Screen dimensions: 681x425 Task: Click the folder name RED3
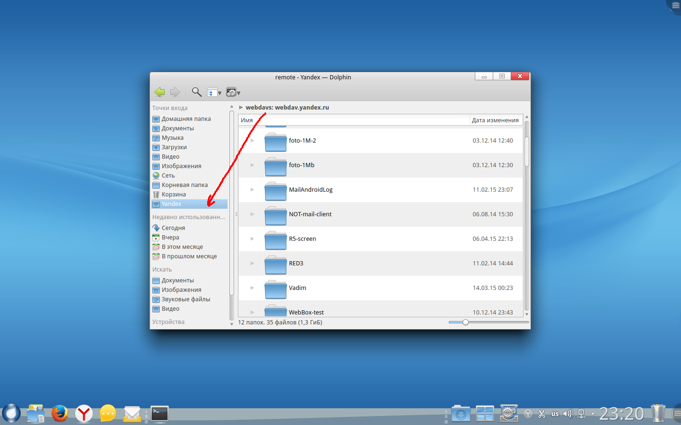pos(296,263)
